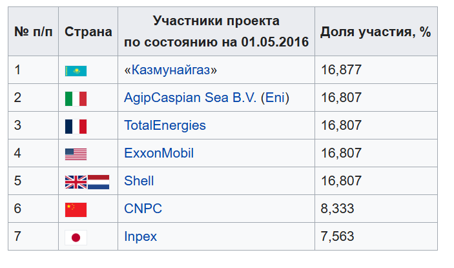This screenshot has height=268, width=454.
Task: Go to the ExxonMobil article link
Action: click(158, 154)
